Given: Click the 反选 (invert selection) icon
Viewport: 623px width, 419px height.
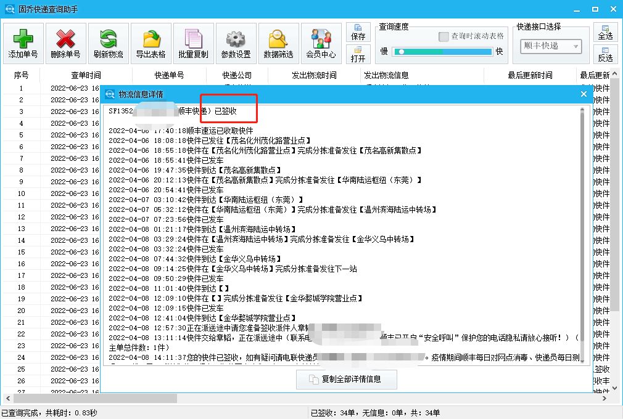Looking at the screenshot, I should point(605,55).
